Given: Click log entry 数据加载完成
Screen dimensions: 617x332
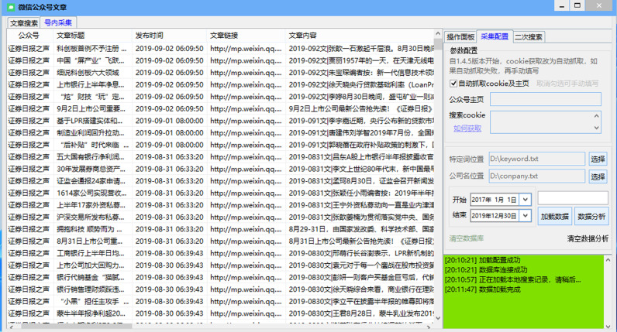Looking at the screenshot, I should tap(482, 289).
